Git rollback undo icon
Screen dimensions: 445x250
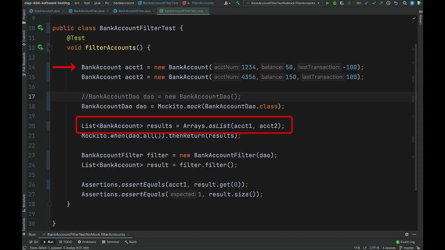pos(396,3)
